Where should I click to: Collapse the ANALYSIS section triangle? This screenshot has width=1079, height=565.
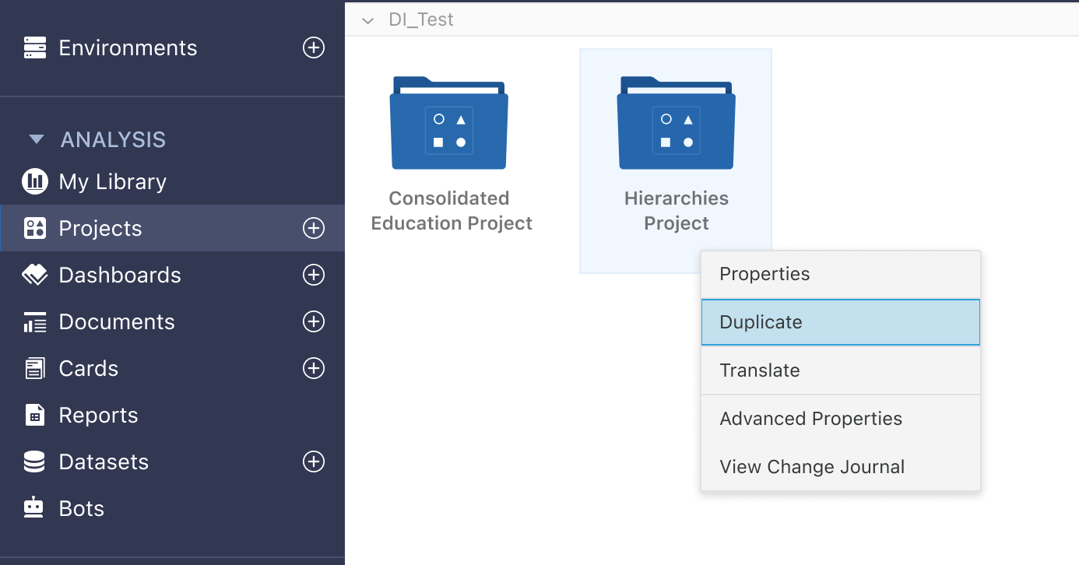pyautogui.click(x=37, y=140)
